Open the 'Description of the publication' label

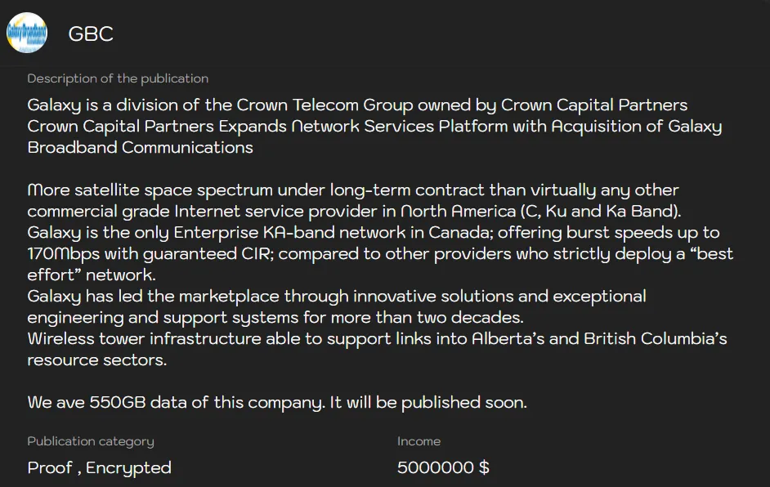tap(118, 78)
